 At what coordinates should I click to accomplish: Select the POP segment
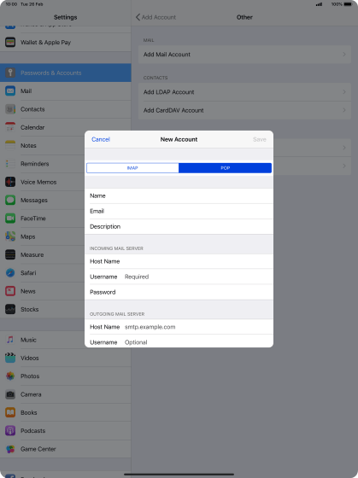click(226, 168)
